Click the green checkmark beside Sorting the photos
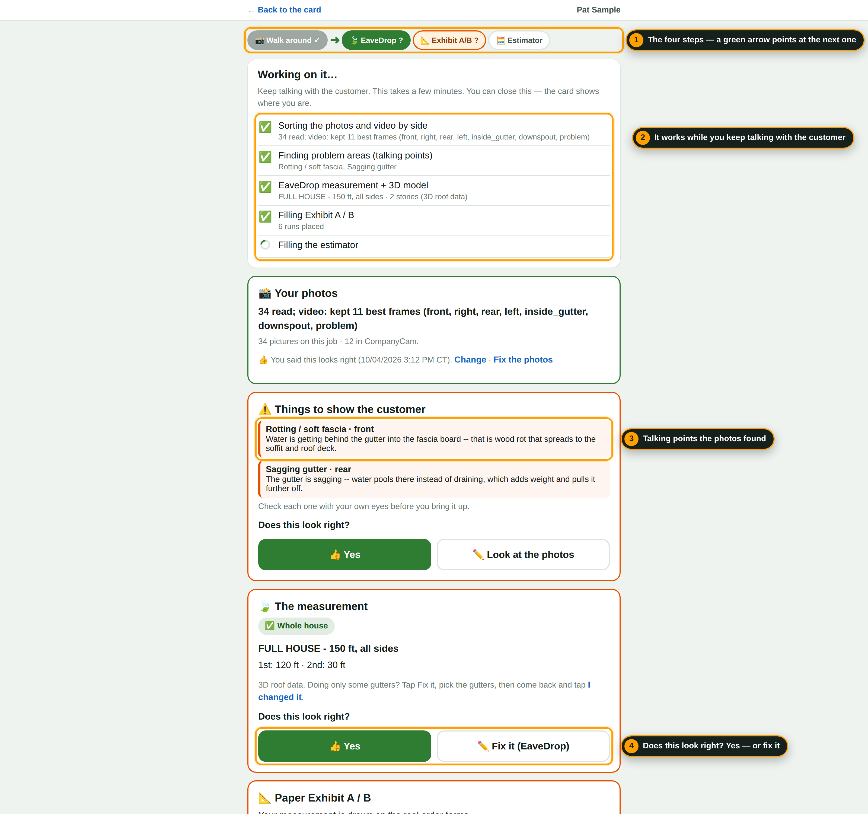This screenshot has width=868, height=814. (x=266, y=127)
